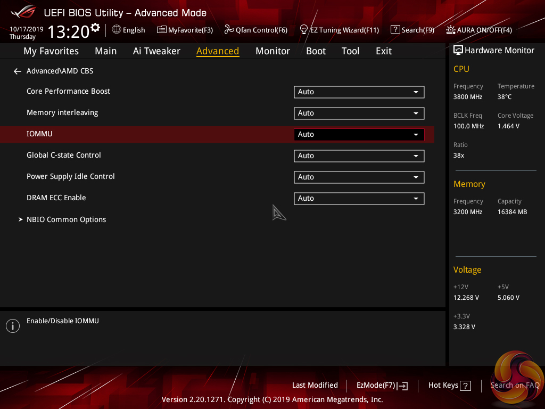Click the globe language icon

117,29
